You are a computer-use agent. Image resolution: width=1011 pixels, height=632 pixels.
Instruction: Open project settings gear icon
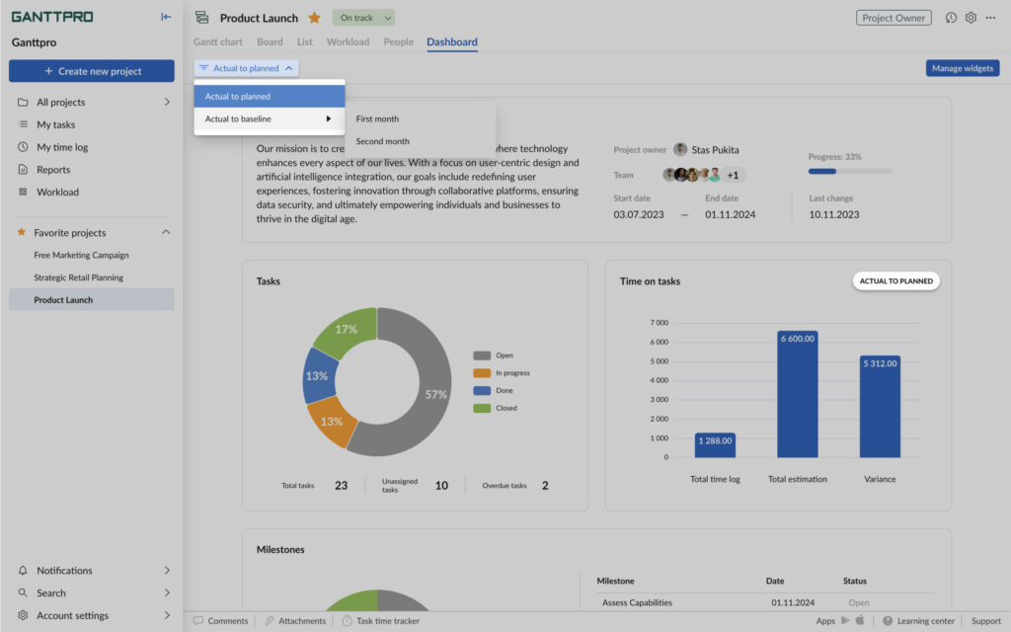tap(971, 18)
